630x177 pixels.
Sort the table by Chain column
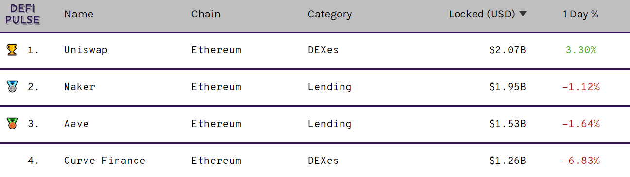(x=205, y=14)
